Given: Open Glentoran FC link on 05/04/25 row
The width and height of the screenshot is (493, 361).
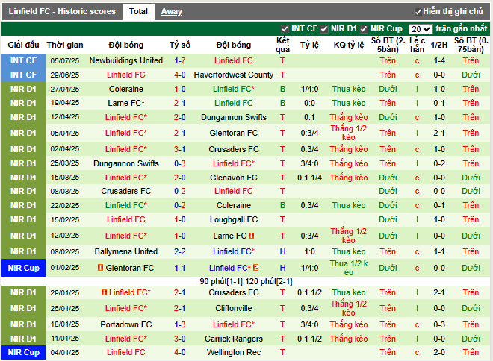Looking at the screenshot, I should tap(234, 133).
